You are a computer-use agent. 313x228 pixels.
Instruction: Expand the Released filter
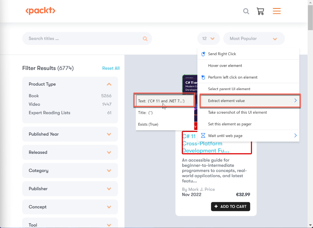[x=109, y=152]
